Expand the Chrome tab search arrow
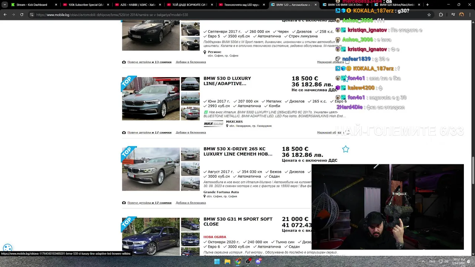Image resolution: width=475 pixels, height=267 pixels. click(x=4, y=4)
